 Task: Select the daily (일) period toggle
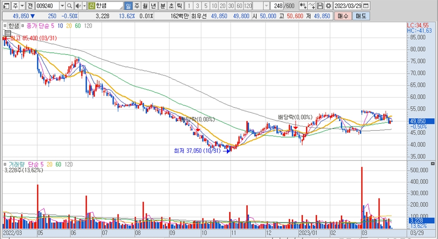point(128,6)
